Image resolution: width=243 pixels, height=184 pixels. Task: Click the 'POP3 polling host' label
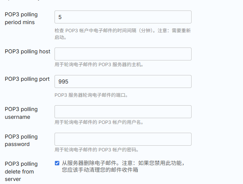pyautogui.click(x=27, y=51)
